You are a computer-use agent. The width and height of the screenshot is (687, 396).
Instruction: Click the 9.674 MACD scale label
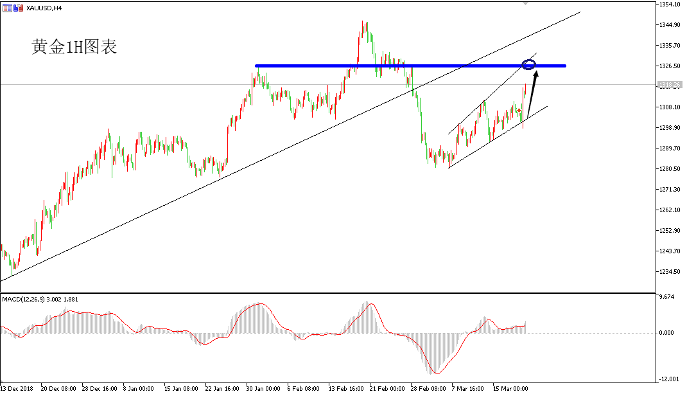[x=666, y=297]
